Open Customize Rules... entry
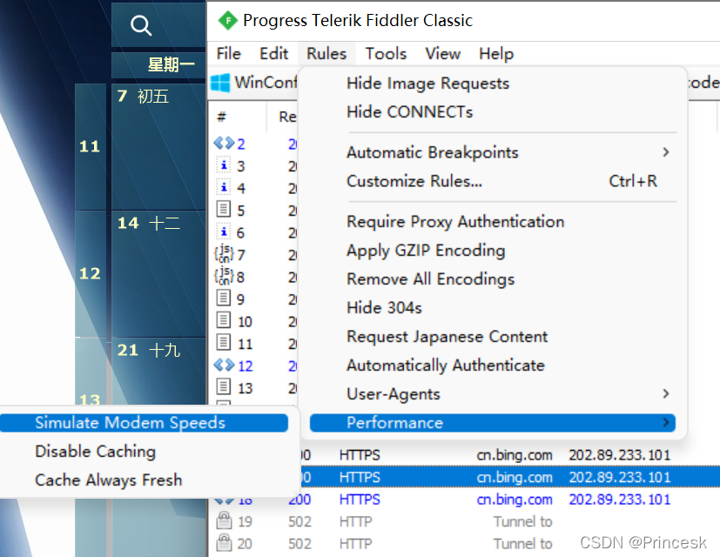 click(492, 181)
